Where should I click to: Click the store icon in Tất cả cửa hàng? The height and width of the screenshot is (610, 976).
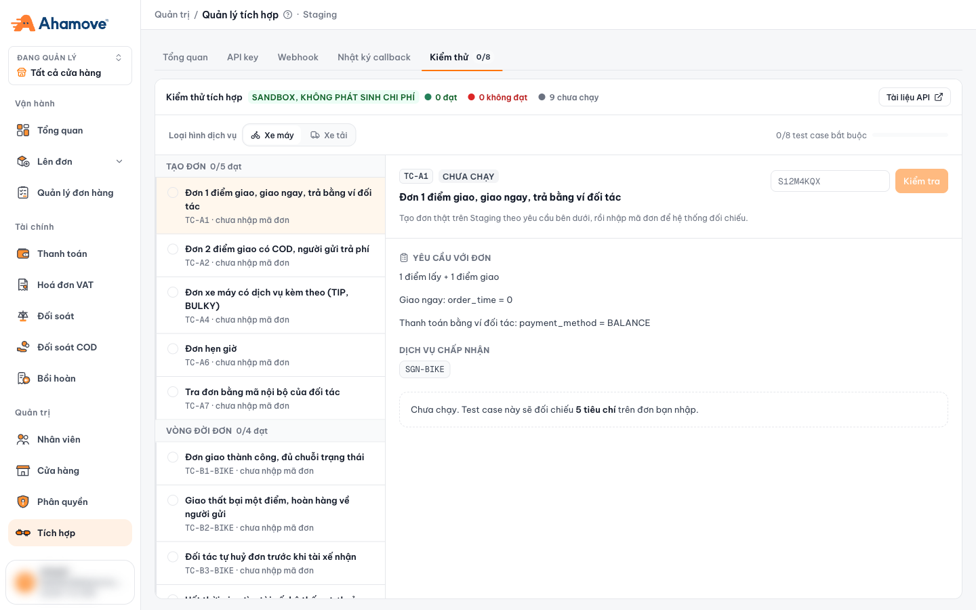point(22,73)
